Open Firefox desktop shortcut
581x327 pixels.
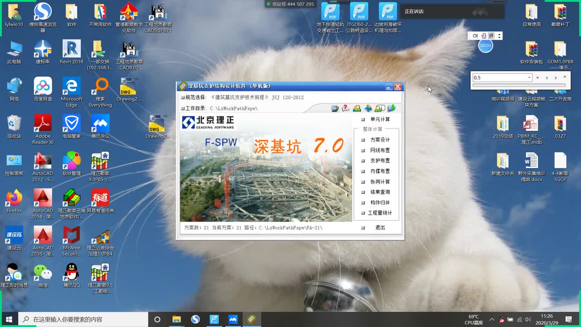coord(15,201)
